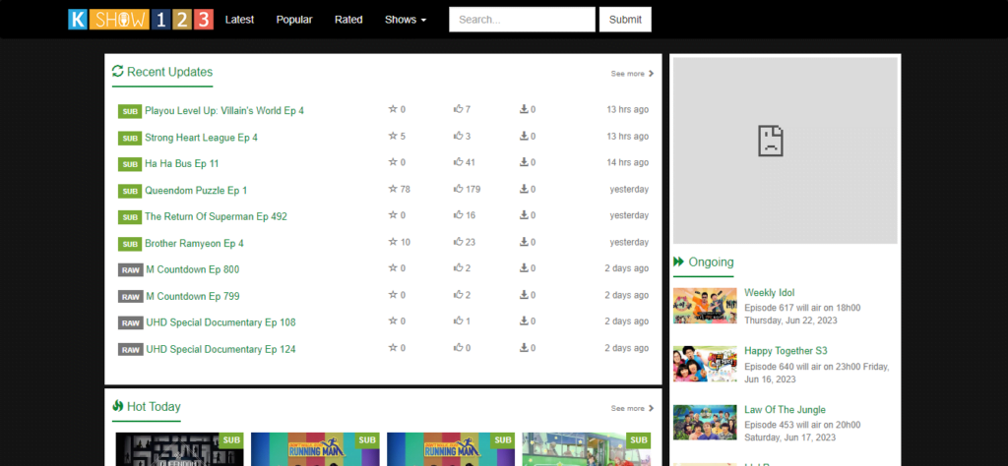
Task: Open Playou Level Up: Villain's World Ep 4
Action: 224,110
